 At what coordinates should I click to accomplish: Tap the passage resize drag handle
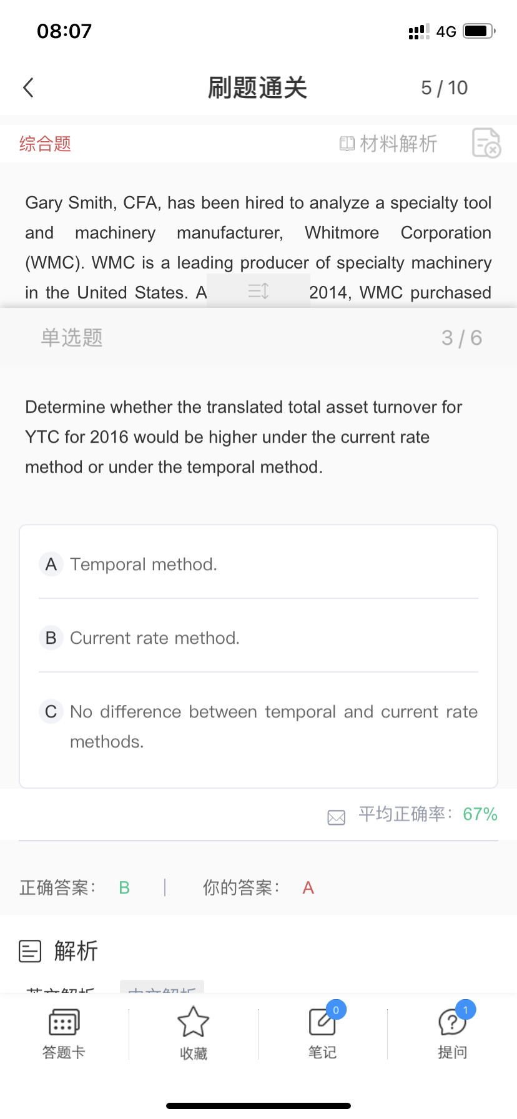point(258,291)
